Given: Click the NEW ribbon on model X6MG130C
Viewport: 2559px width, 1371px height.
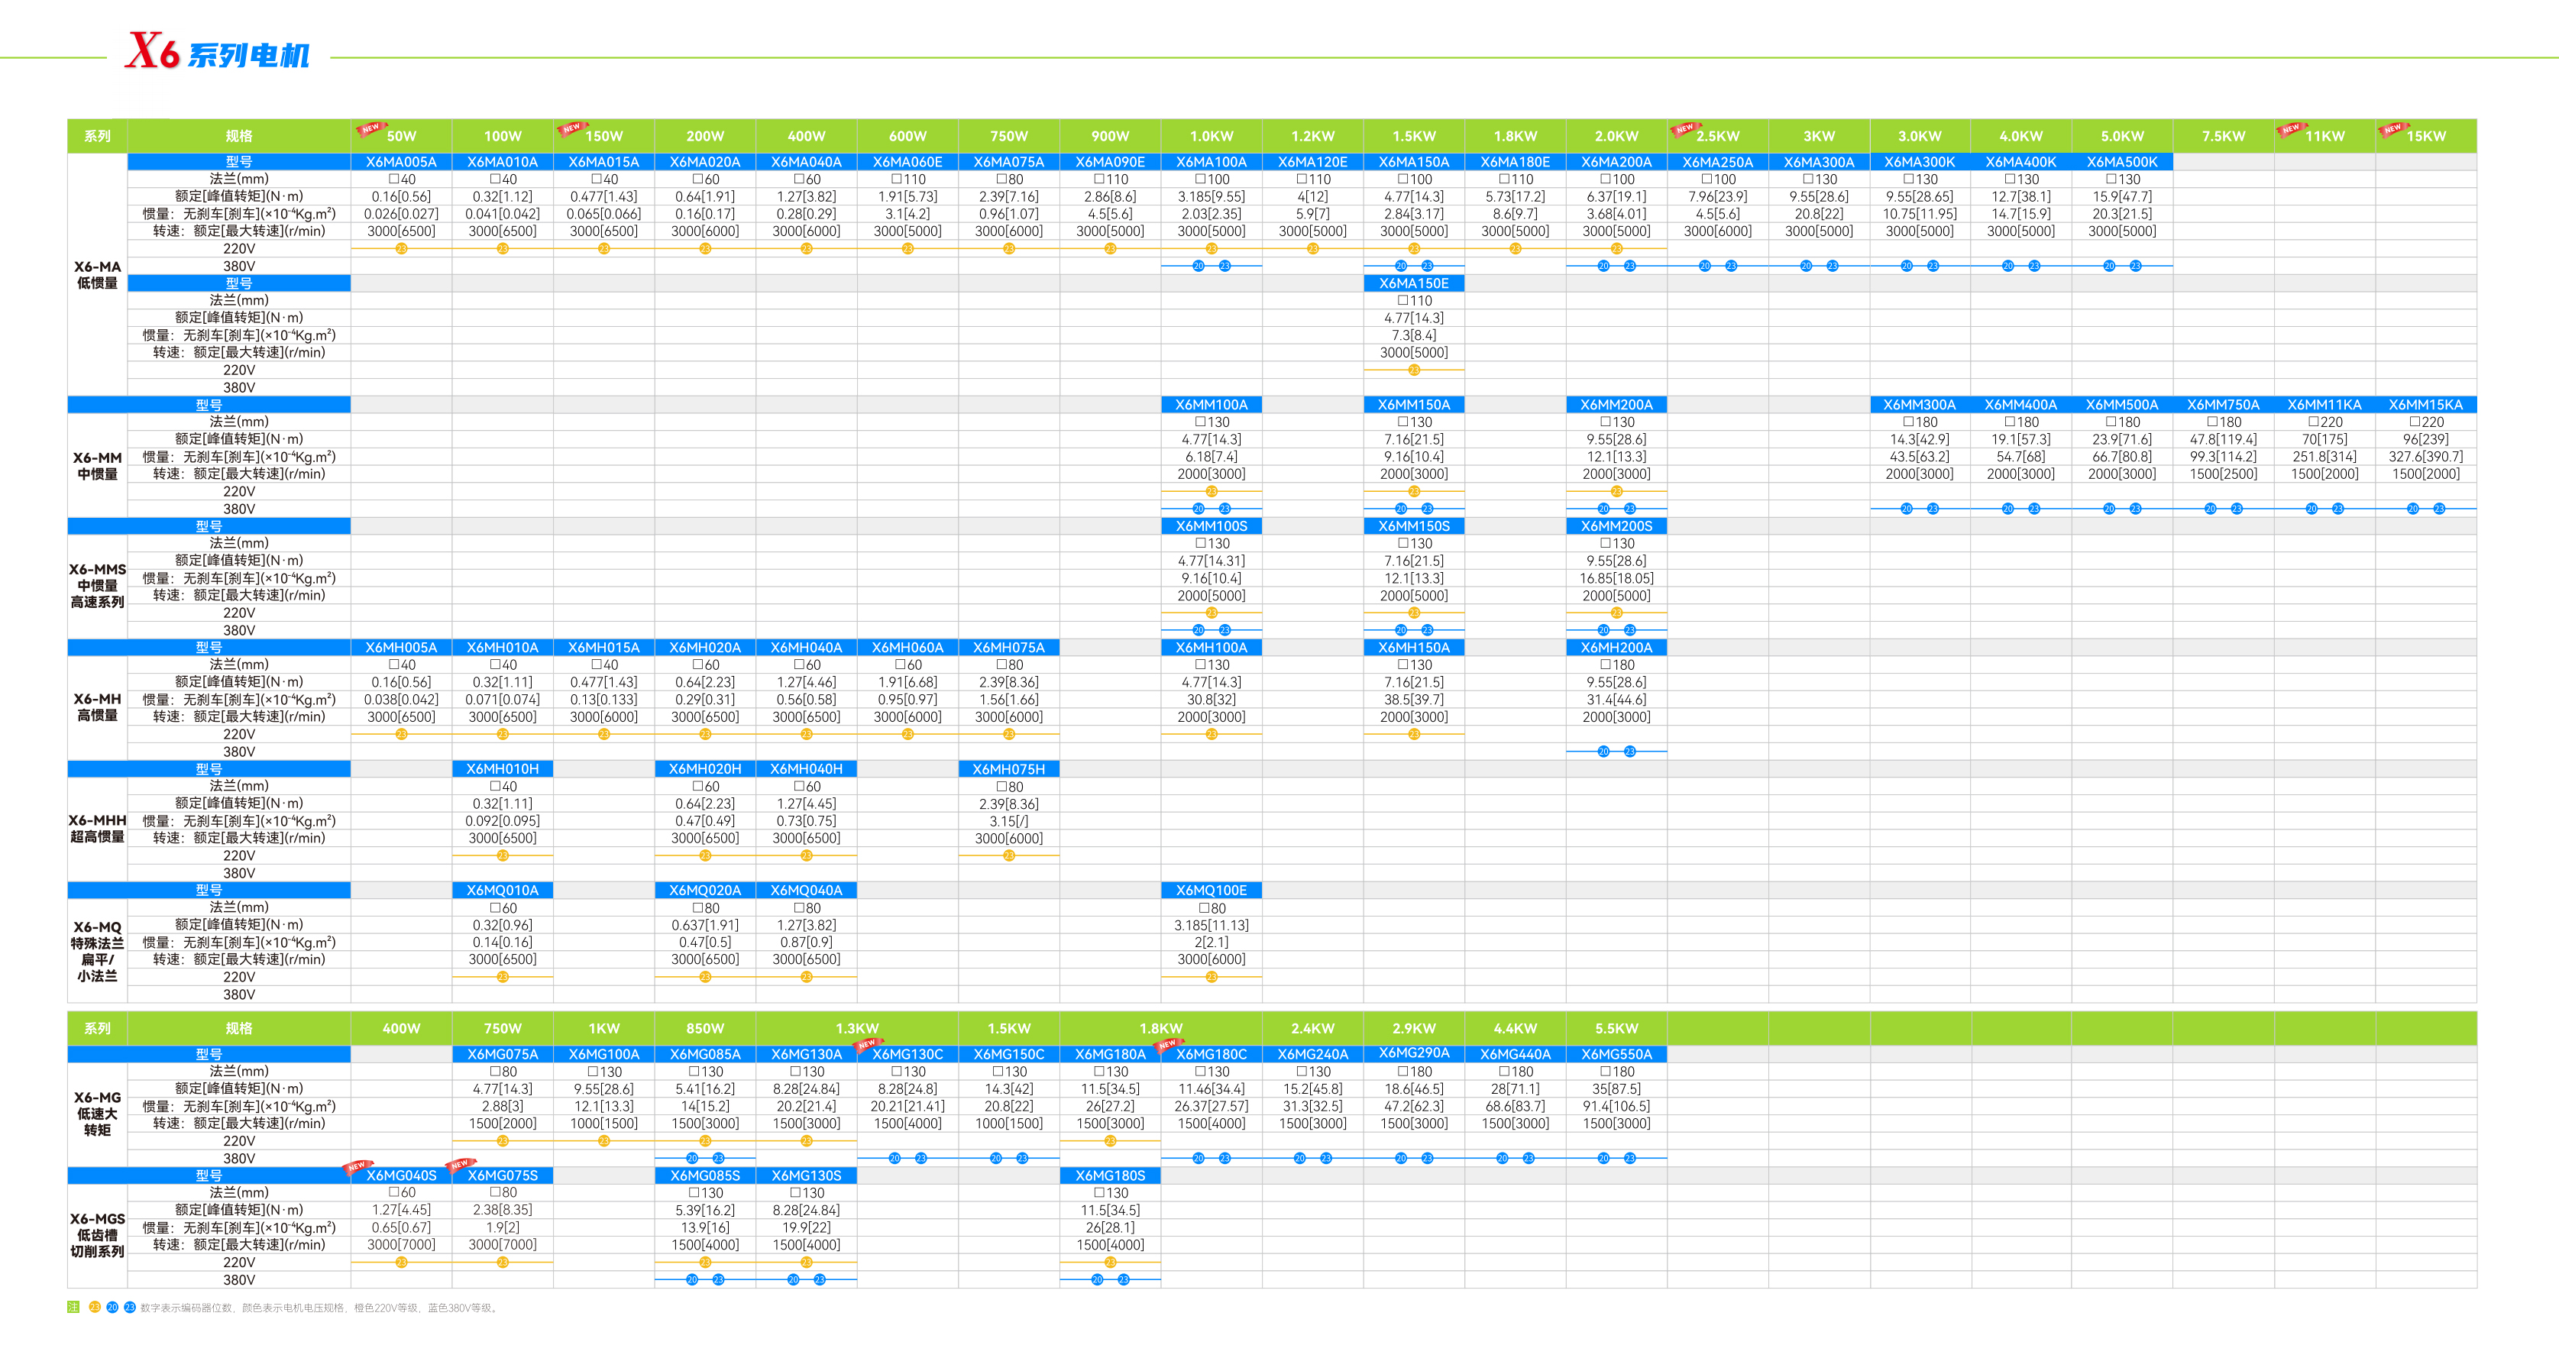Looking at the screenshot, I should pos(866,1044).
